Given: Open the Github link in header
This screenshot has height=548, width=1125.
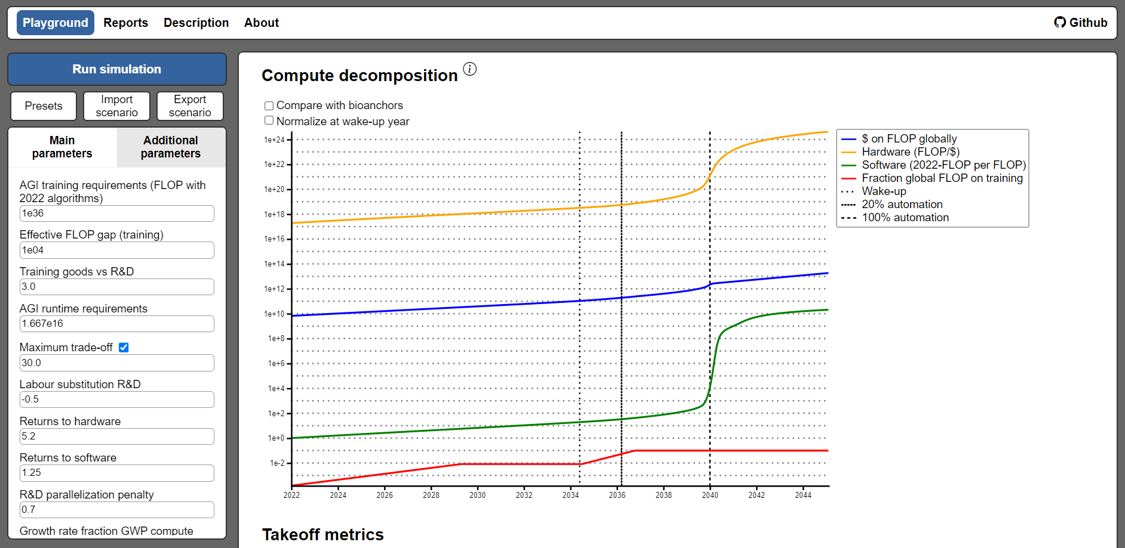Looking at the screenshot, I should 1080,23.
